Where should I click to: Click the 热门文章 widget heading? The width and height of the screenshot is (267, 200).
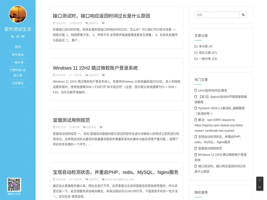(201, 80)
